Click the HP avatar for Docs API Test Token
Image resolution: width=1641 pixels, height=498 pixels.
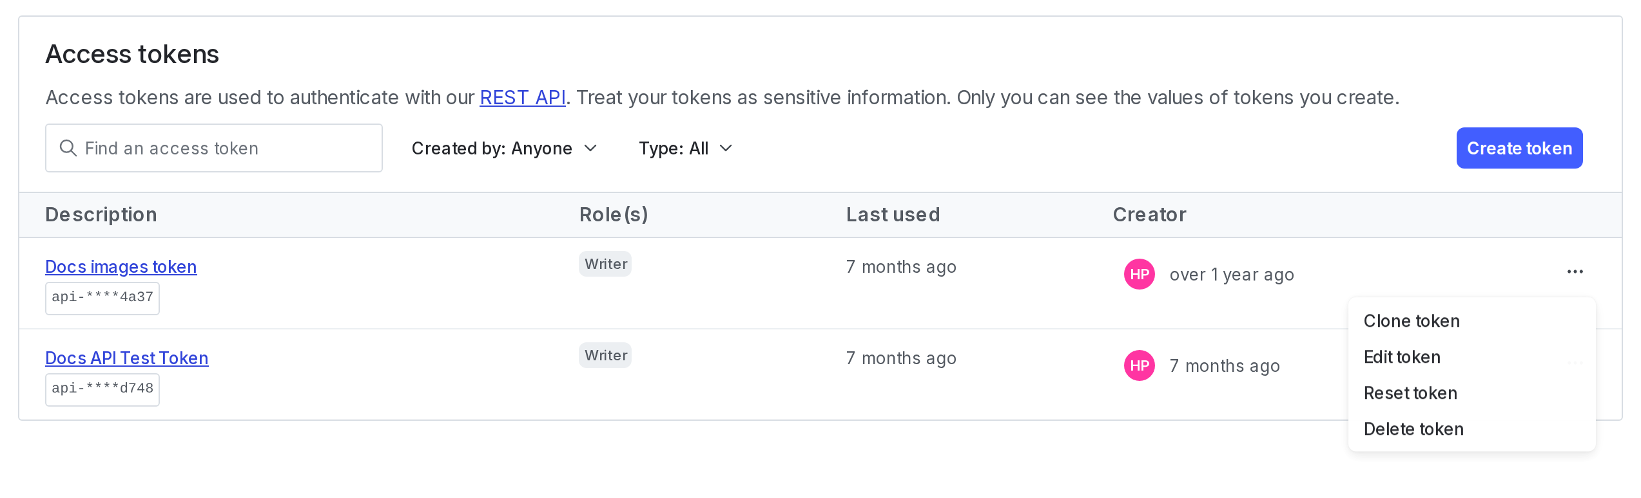click(x=1140, y=366)
